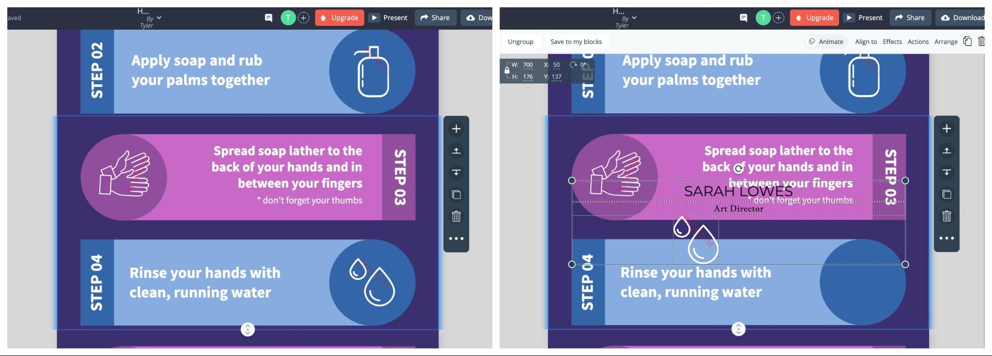Duplicate block icon, left editor sidebar
Screen dimensions: 992x356
pos(456,195)
